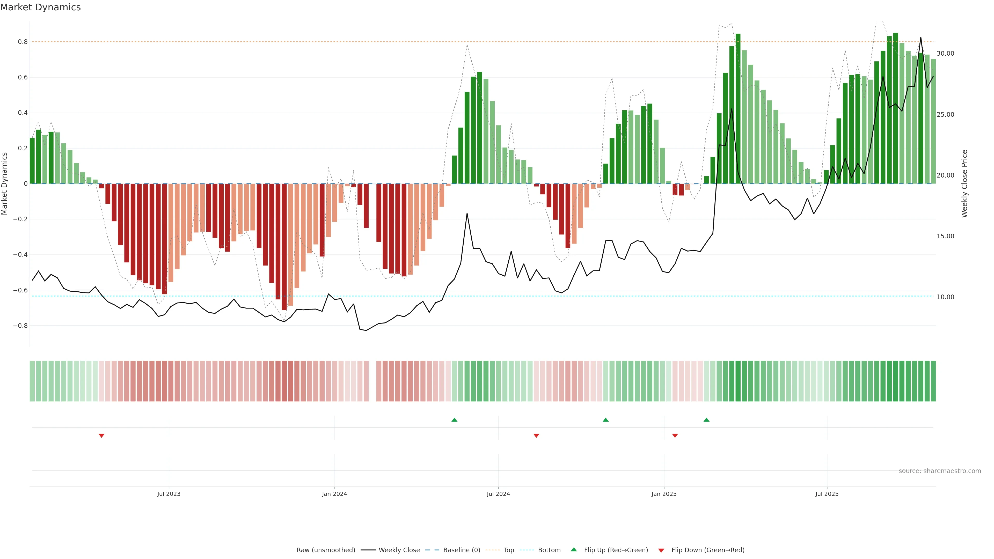Click the red Flip Down marker after Jul 2024

pyautogui.click(x=536, y=436)
